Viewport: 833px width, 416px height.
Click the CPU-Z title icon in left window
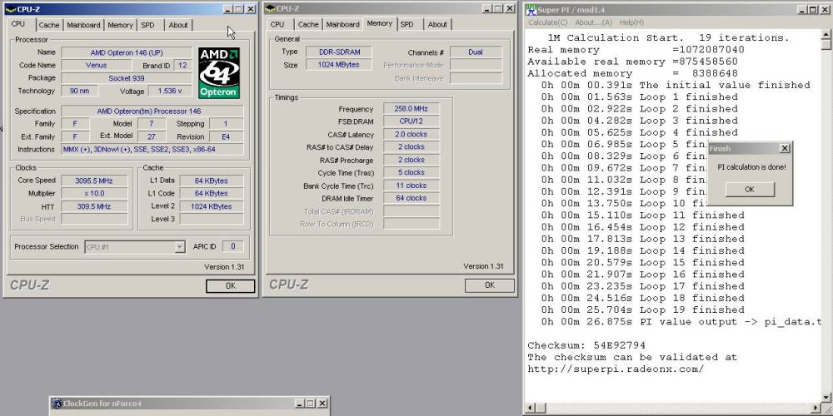pyautogui.click(x=10, y=9)
